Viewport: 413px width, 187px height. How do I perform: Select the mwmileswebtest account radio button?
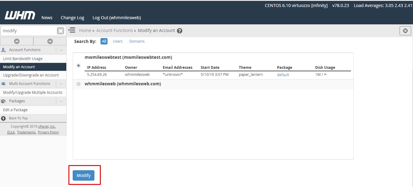[x=79, y=65]
